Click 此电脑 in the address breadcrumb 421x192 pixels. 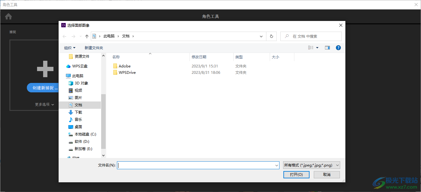109,36
